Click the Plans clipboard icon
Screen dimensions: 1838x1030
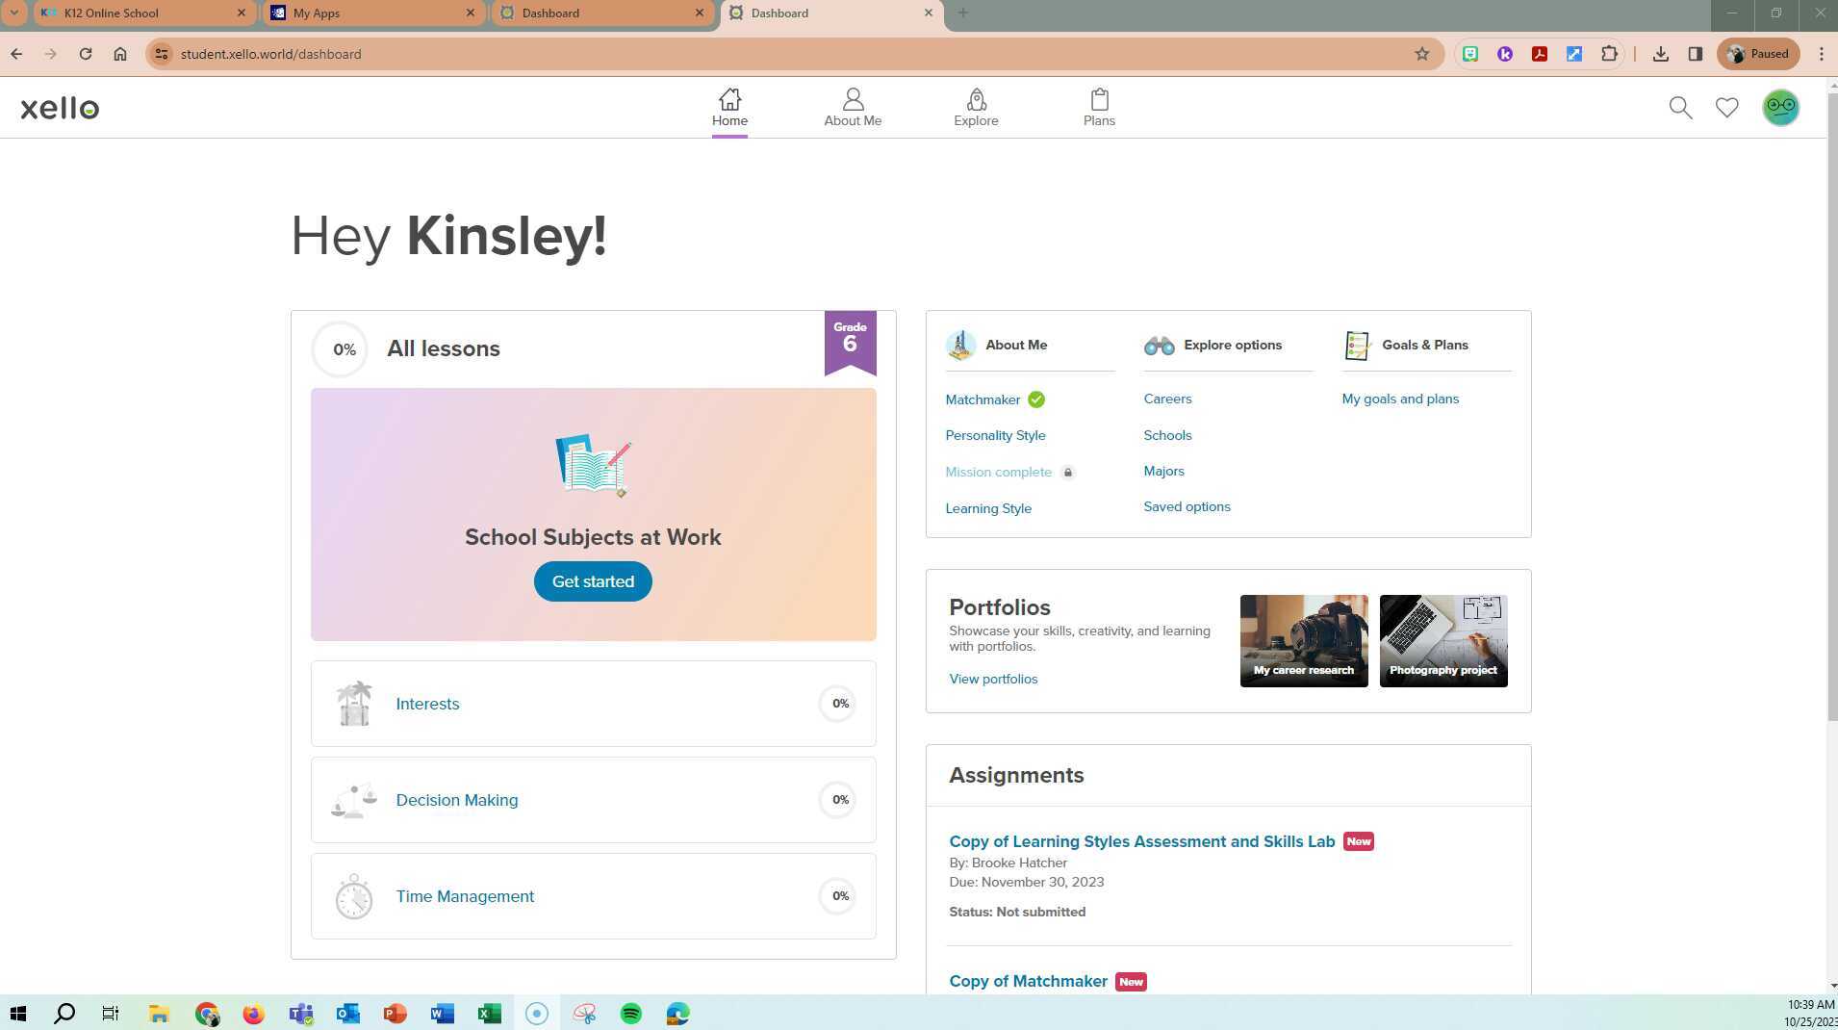[1099, 99]
